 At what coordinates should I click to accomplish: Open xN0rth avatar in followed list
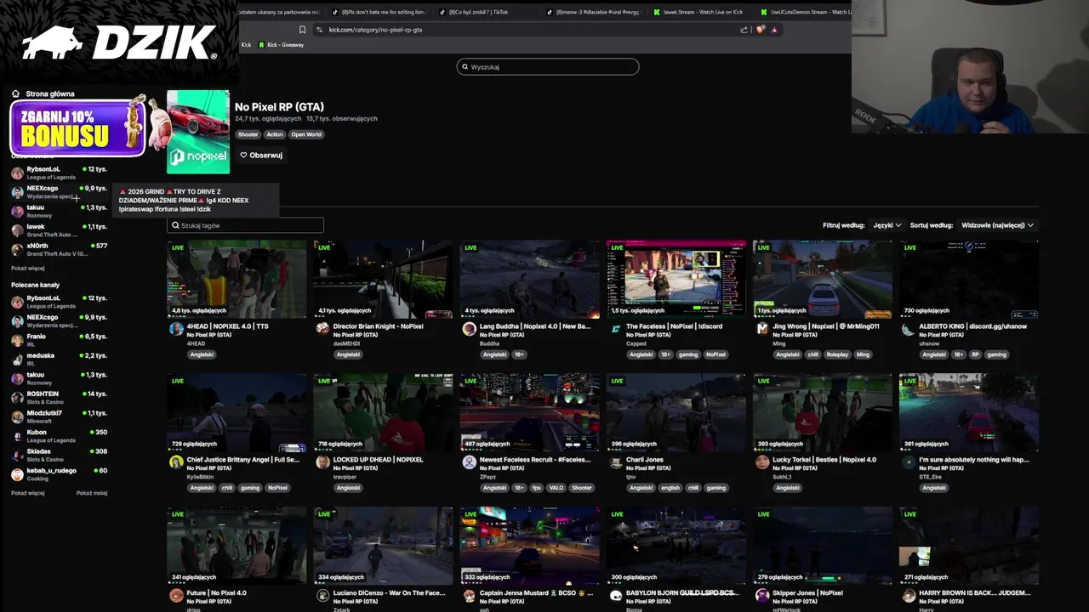[17, 249]
